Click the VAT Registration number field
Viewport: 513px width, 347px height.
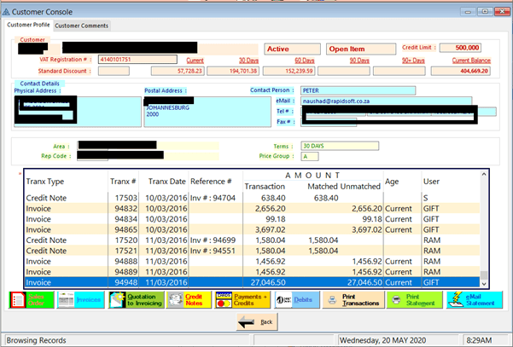(137, 60)
